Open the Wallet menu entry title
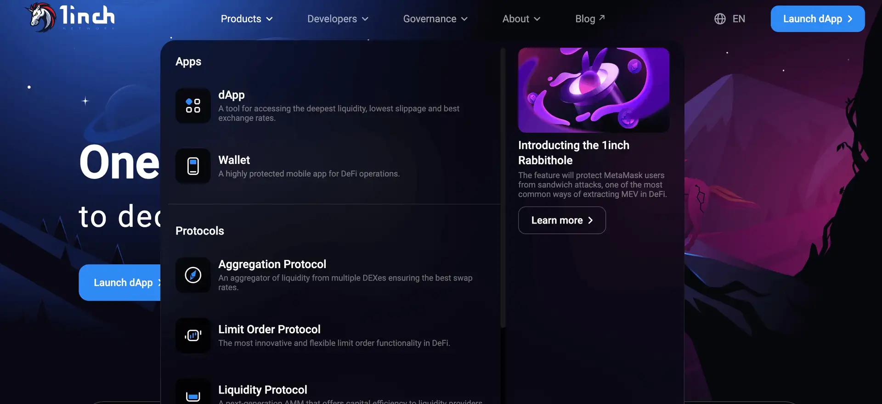The height and width of the screenshot is (404, 882). [234, 160]
